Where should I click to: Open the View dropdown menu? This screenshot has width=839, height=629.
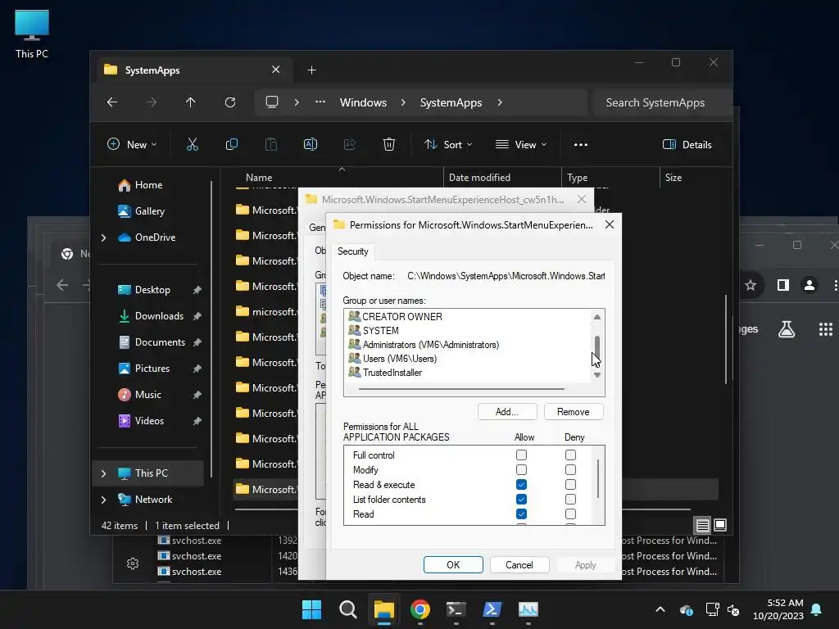[521, 144]
